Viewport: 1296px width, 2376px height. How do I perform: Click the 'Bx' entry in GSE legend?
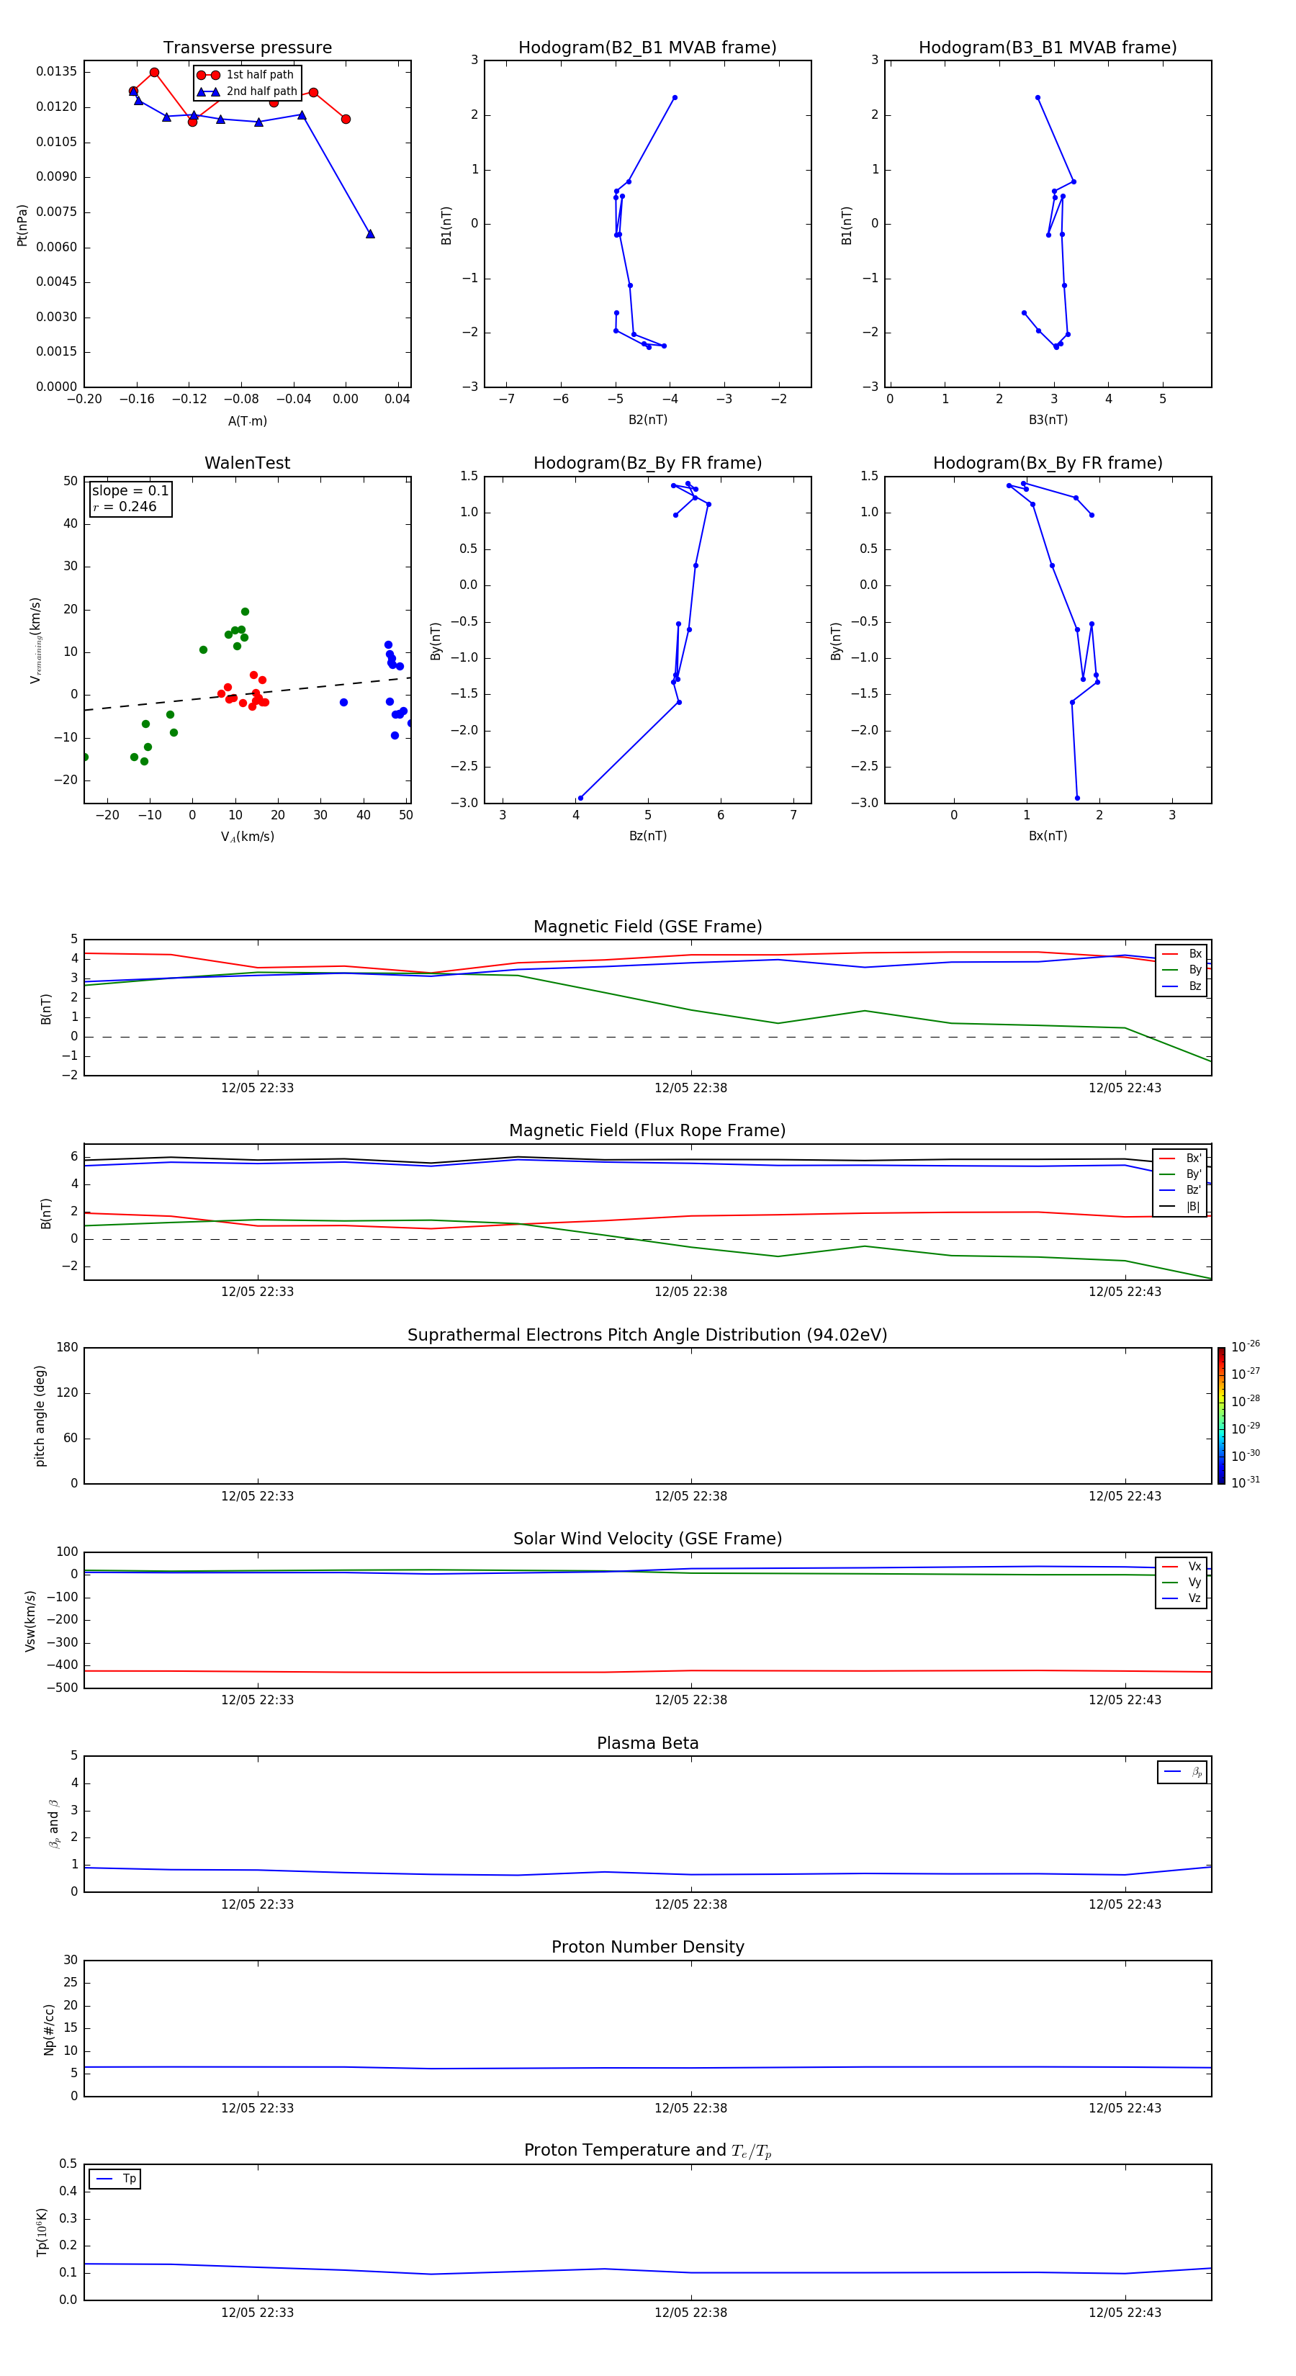(x=1182, y=954)
